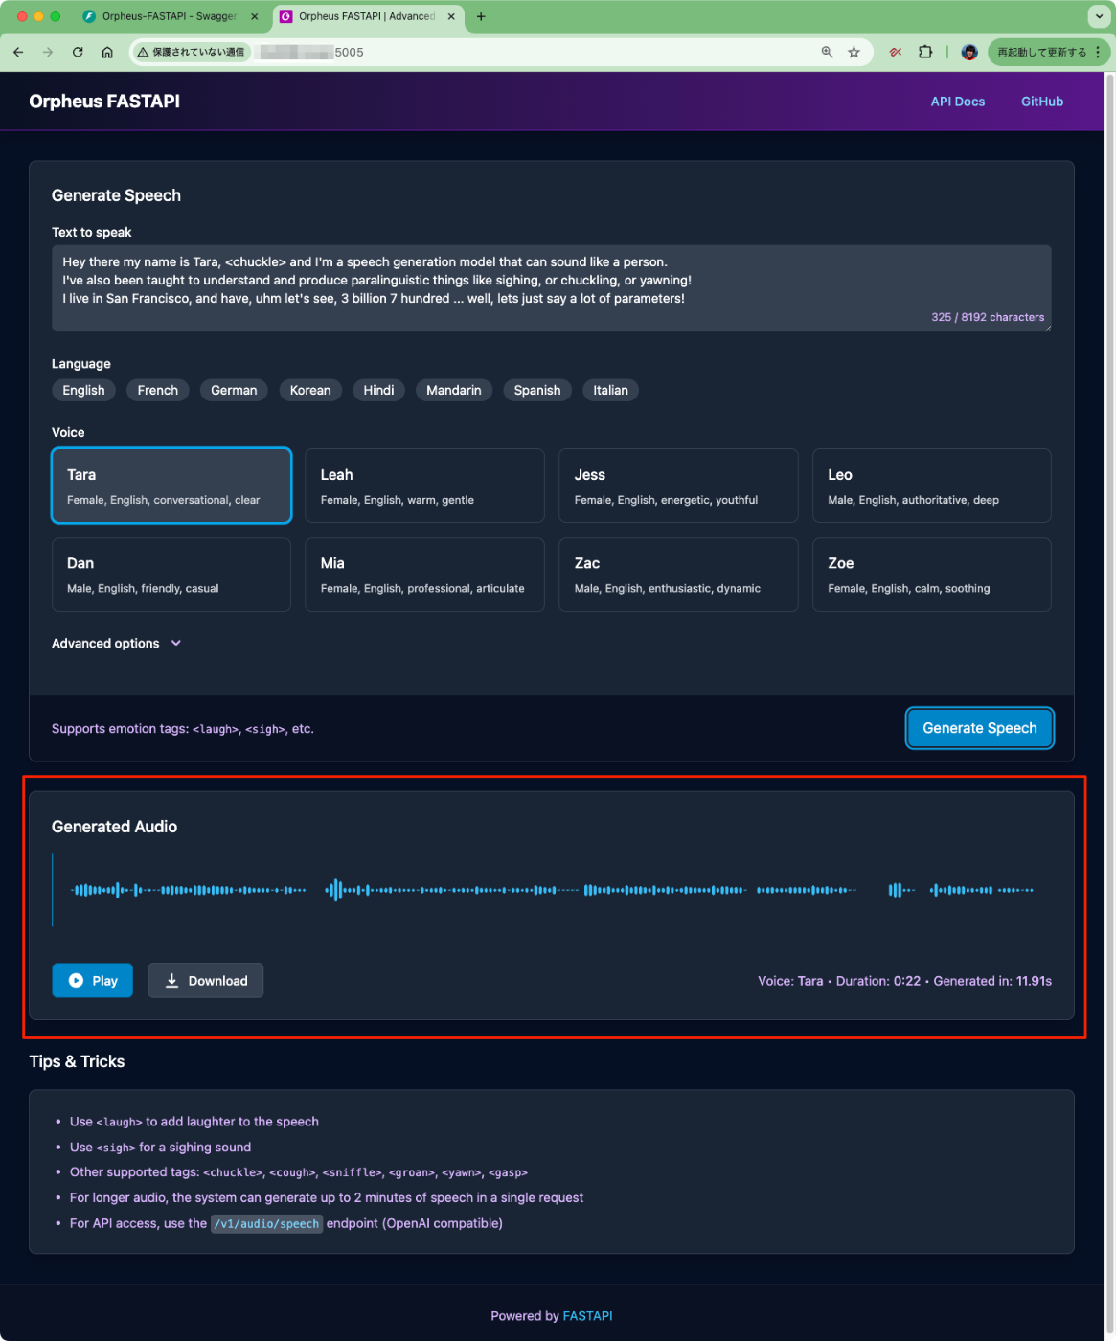Viewport: 1116px width, 1341px height.
Task: Click the 325 / 8192 characters counter
Action: (988, 317)
